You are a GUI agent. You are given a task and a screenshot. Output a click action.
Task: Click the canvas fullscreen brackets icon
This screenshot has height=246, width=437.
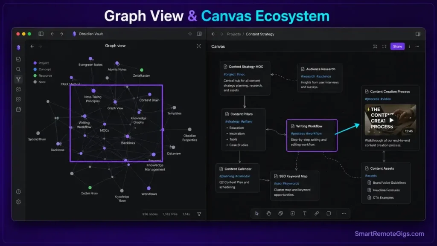(384, 46)
